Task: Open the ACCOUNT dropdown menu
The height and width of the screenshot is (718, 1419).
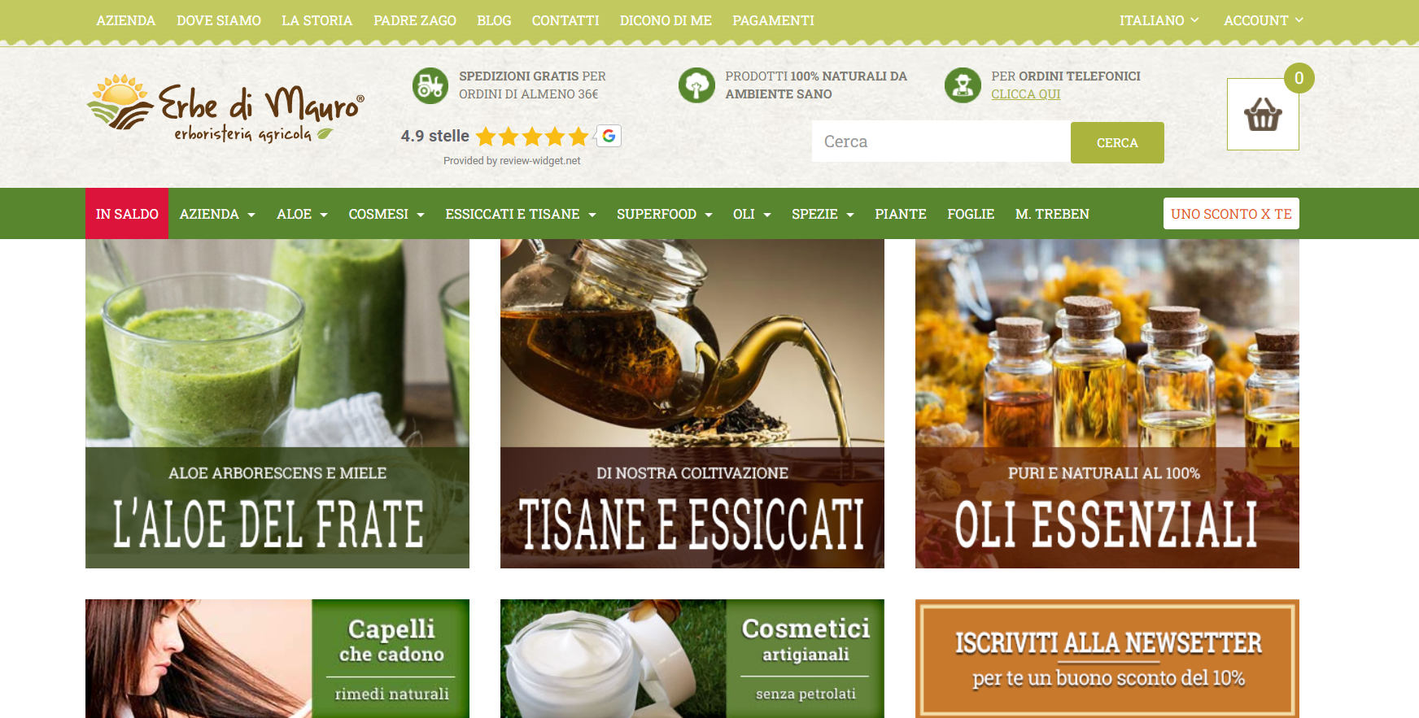Action: pos(1263,20)
